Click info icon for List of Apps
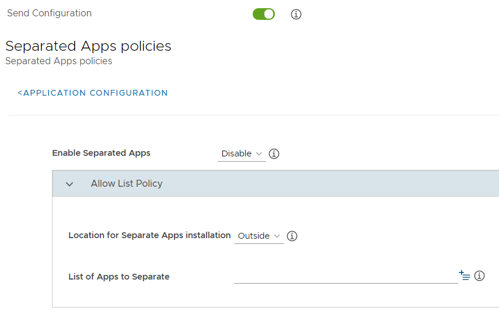Viewport: 499px width, 321px height. pos(480,275)
